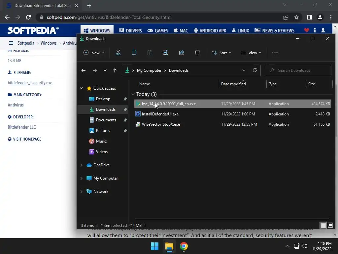Viewport: 338px width, 254px height.
Task: Open the GAMES section on Softpedia
Action: point(158,31)
